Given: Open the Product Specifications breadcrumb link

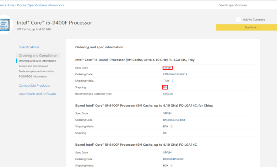Looking at the screenshot, I should (32, 5).
